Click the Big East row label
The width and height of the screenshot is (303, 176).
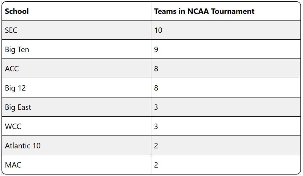[x=18, y=107]
